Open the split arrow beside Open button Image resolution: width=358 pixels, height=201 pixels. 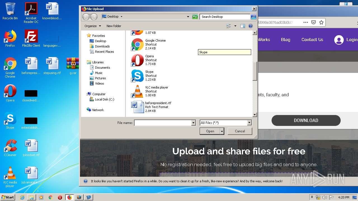(222, 131)
